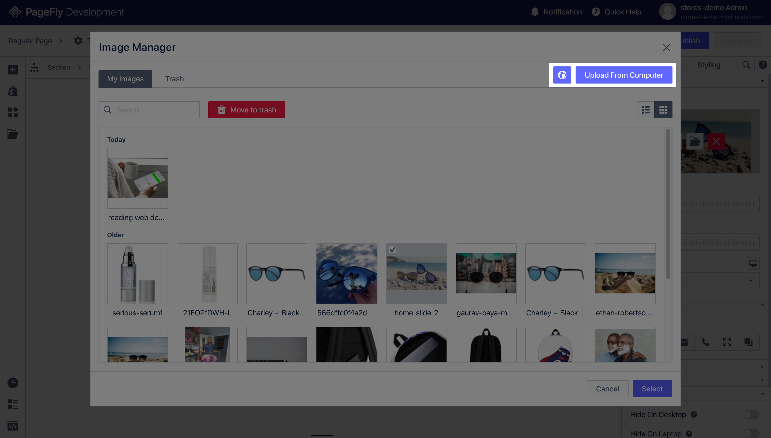The width and height of the screenshot is (771, 438).
Task: Click second alt text input field
Action: point(720,242)
